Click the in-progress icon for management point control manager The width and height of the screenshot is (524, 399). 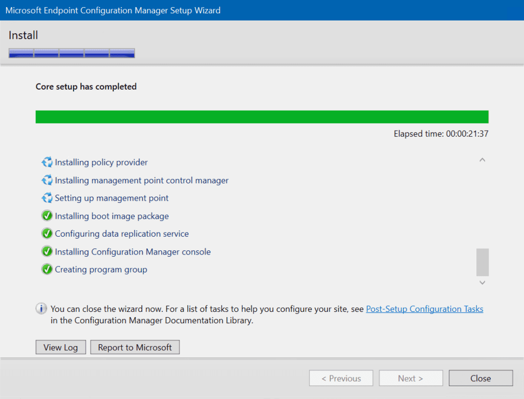point(47,180)
